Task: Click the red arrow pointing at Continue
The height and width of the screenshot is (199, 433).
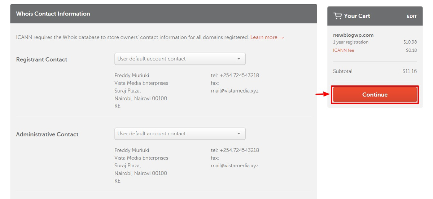Action: coord(322,95)
